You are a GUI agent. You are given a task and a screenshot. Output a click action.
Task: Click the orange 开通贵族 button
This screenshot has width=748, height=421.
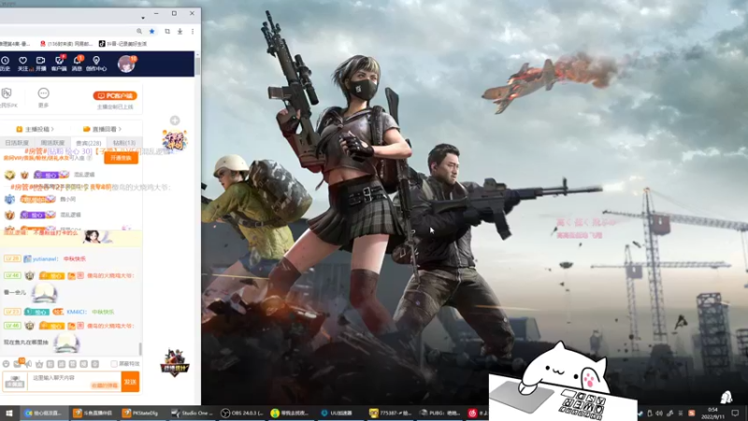point(122,158)
